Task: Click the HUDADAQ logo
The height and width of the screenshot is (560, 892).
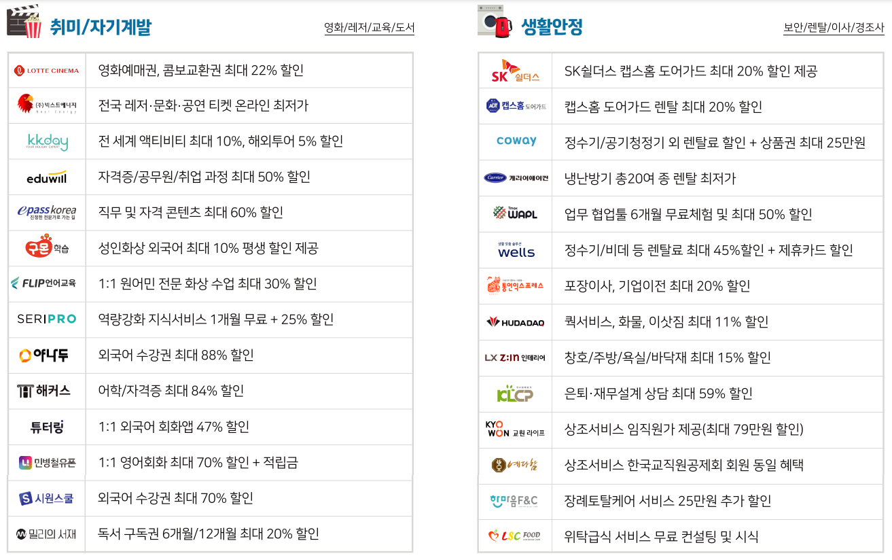Action: point(515,322)
